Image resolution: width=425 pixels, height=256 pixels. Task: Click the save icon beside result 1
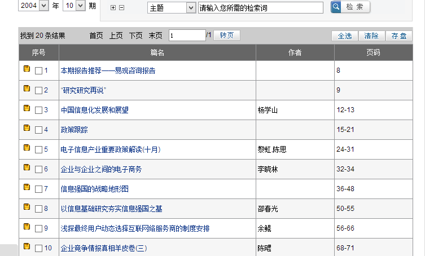coord(27,69)
